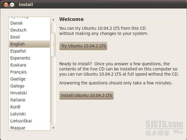The image size is (187, 140).
Task: Select Kurdî in the language list
Action: (x=29, y=107)
